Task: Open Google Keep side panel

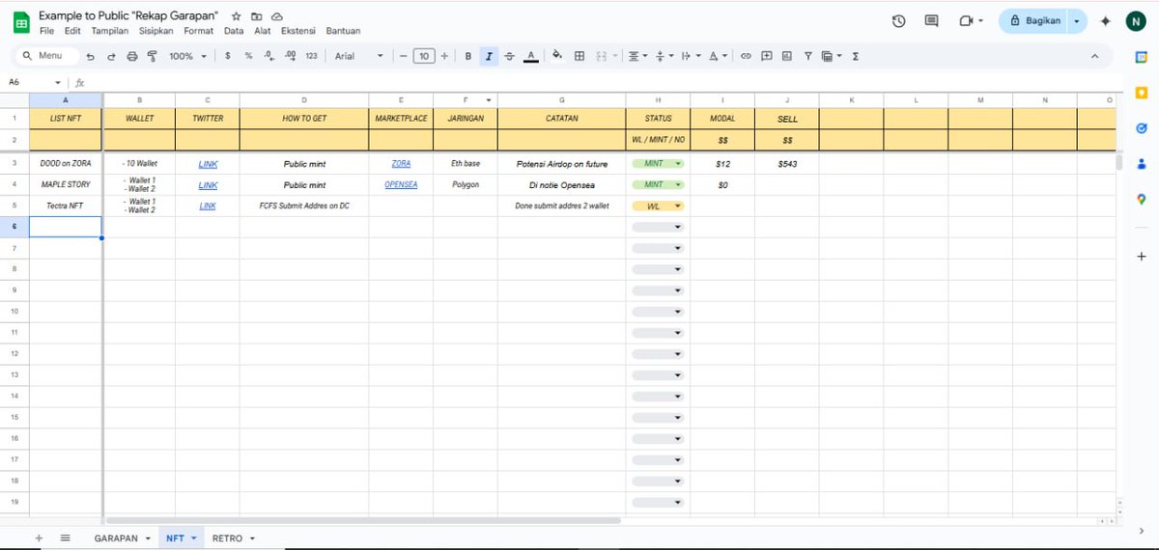Action: tap(1141, 92)
